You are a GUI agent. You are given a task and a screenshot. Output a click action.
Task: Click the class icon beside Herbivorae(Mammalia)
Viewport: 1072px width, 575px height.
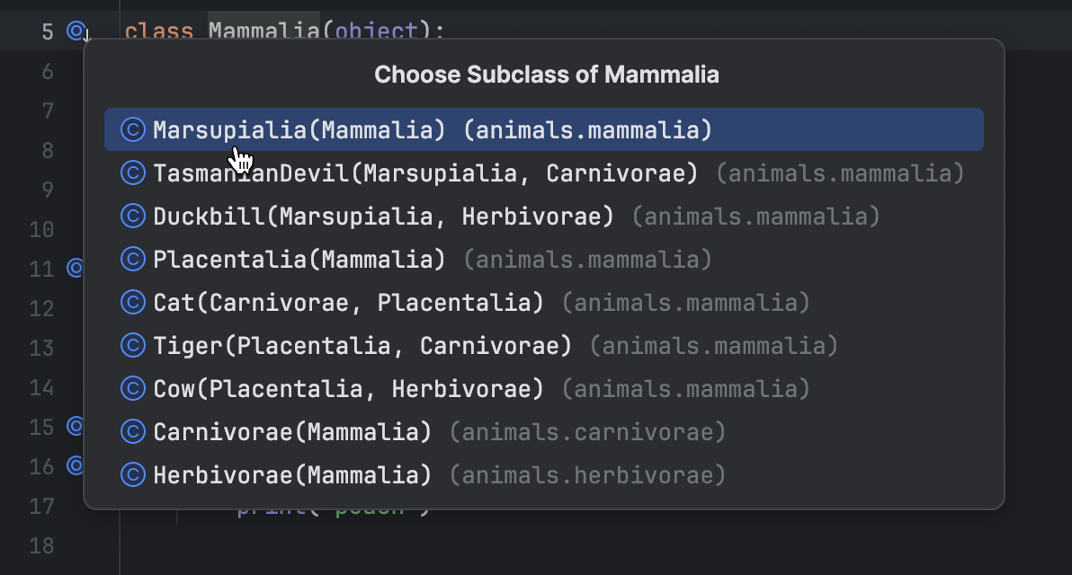(x=132, y=474)
